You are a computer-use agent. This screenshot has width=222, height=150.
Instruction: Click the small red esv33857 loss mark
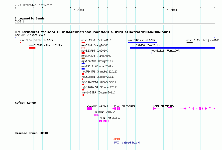coord(20,43)
